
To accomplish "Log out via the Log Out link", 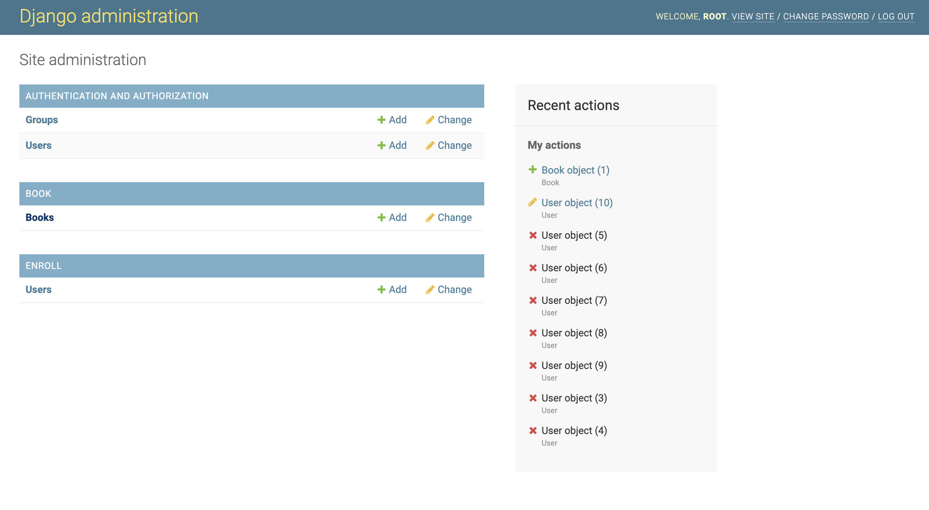I will coord(896,17).
